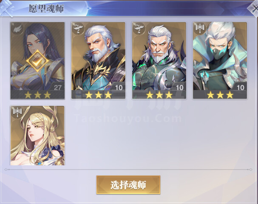The height and width of the screenshot is (204, 258).
Task: Click the three stars under the blue-robed bearded man
Action: point(98,95)
